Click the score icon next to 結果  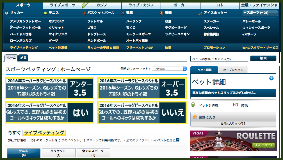pyautogui.click(x=235, y=105)
